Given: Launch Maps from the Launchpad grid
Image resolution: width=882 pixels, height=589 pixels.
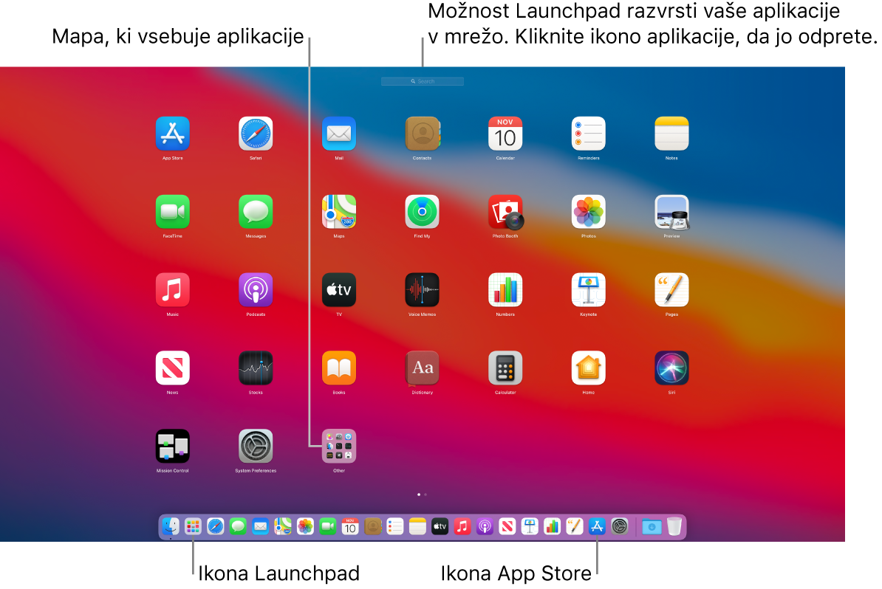Looking at the screenshot, I should click(338, 212).
